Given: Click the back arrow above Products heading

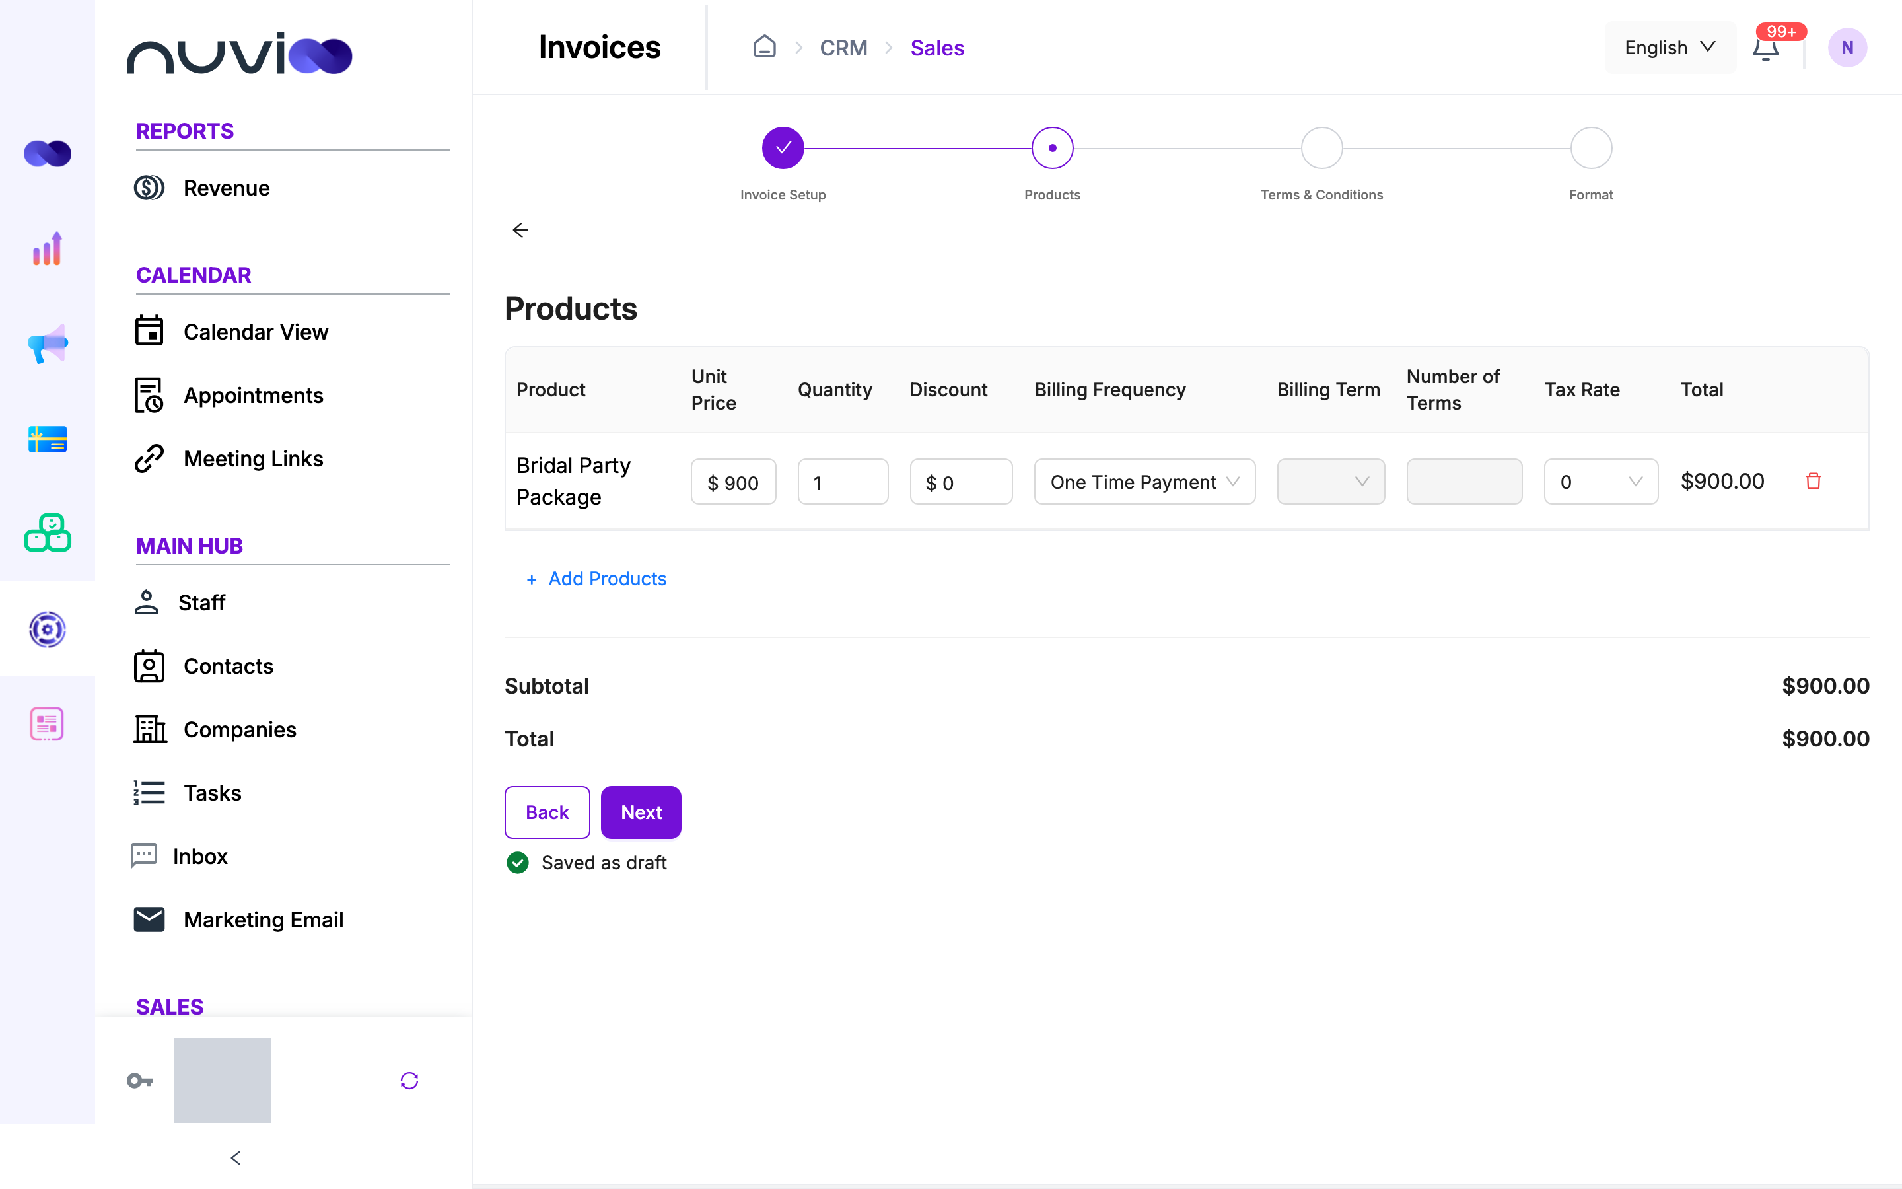Looking at the screenshot, I should (x=520, y=230).
